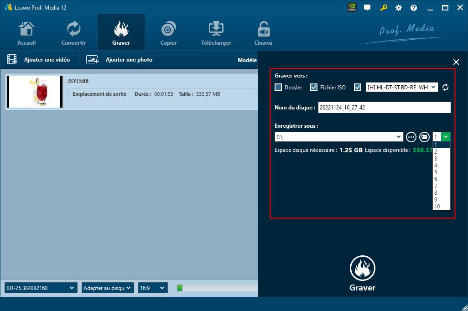468x311 pixels.
Task: Click the Nom du disque text field
Action: coord(384,108)
